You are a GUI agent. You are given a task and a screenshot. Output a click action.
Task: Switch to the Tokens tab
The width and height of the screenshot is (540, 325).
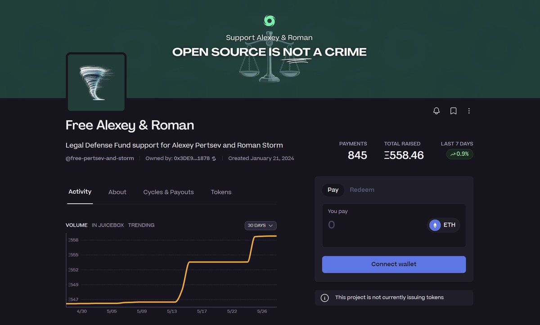tap(221, 192)
